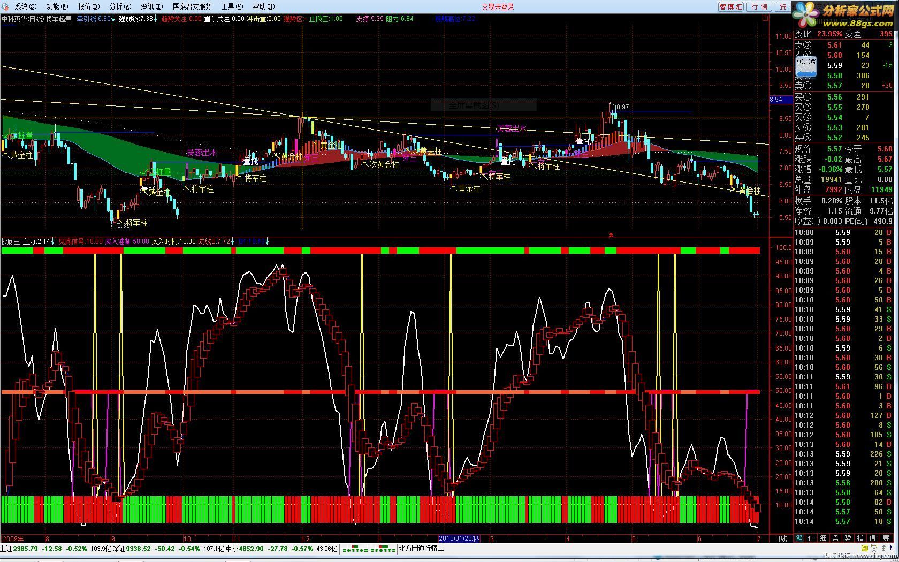Image resolution: width=899 pixels, height=562 pixels.
Task: Click the 10:08 first tick trade row
Action: coord(844,232)
